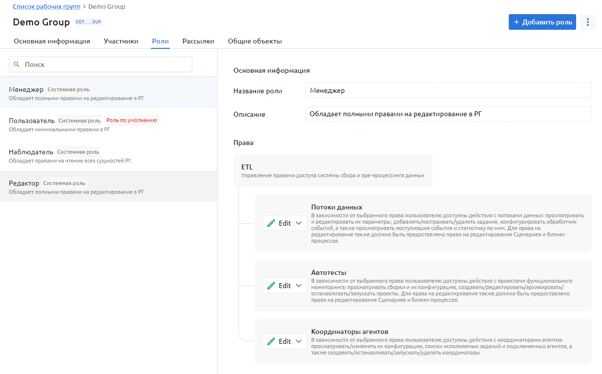The image size is (602, 374).
Task: Click pencil icon in Автотесты row
Action: (x=271, y=286)
